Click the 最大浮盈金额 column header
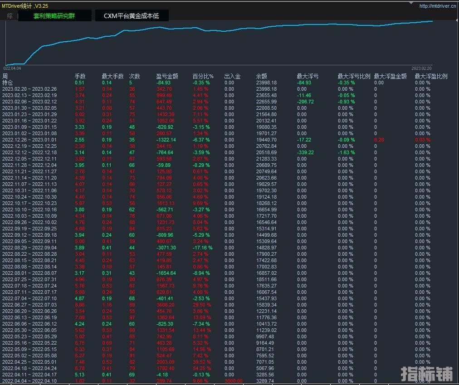The height and width of the screenshot is (385, 459). pyautogui.click(x=390, y=76)
